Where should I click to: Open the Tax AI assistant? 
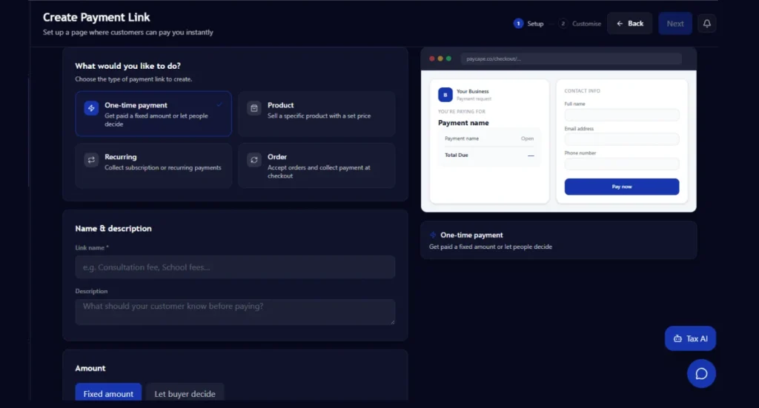pyautogui.click(x=690, y=338)
